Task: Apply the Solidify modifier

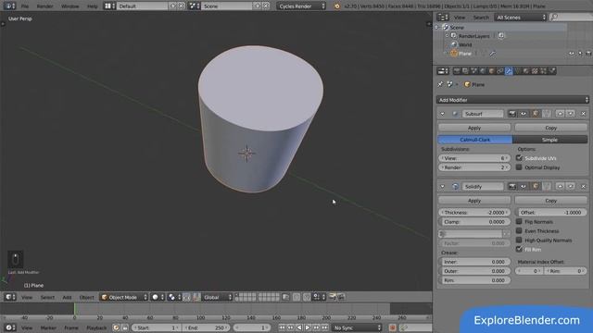Action: click(x=474, y=201)
